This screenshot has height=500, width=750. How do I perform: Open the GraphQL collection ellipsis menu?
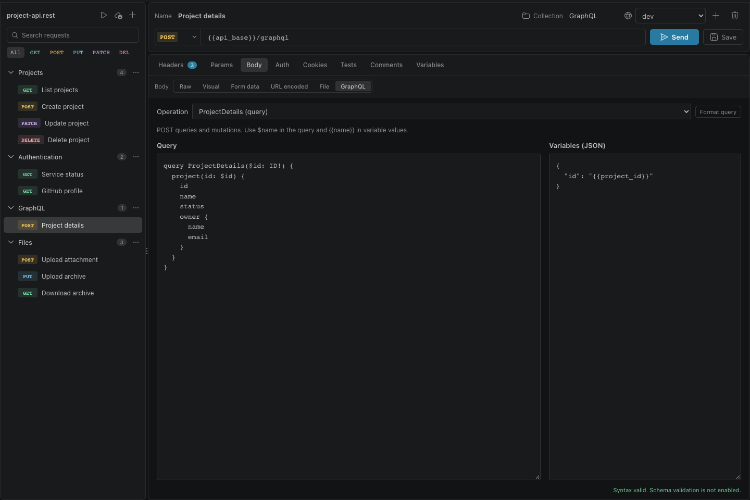click(x=136, y=208)
